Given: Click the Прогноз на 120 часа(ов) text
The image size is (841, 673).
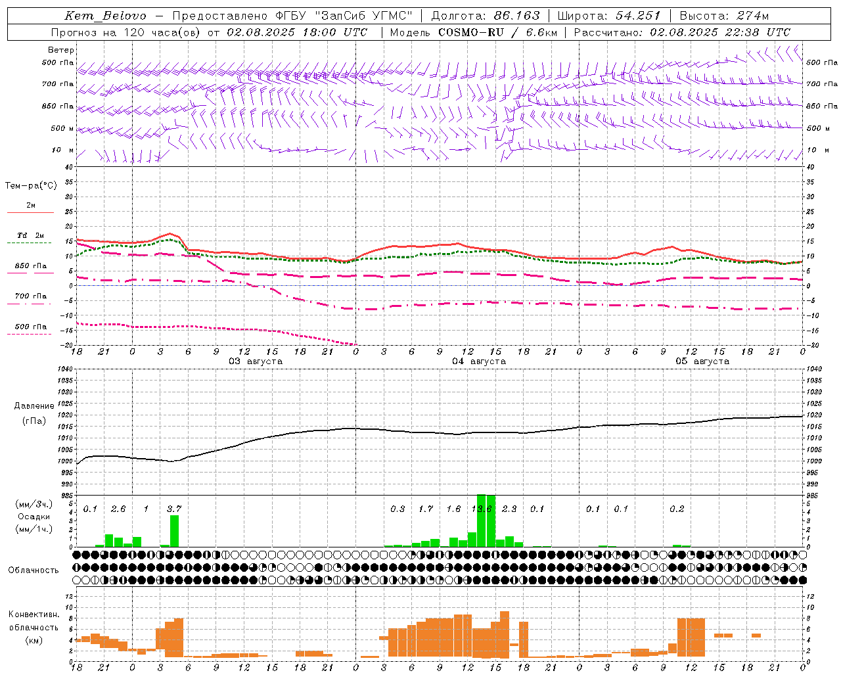Looking at the screenshot, I should [126, 32].
